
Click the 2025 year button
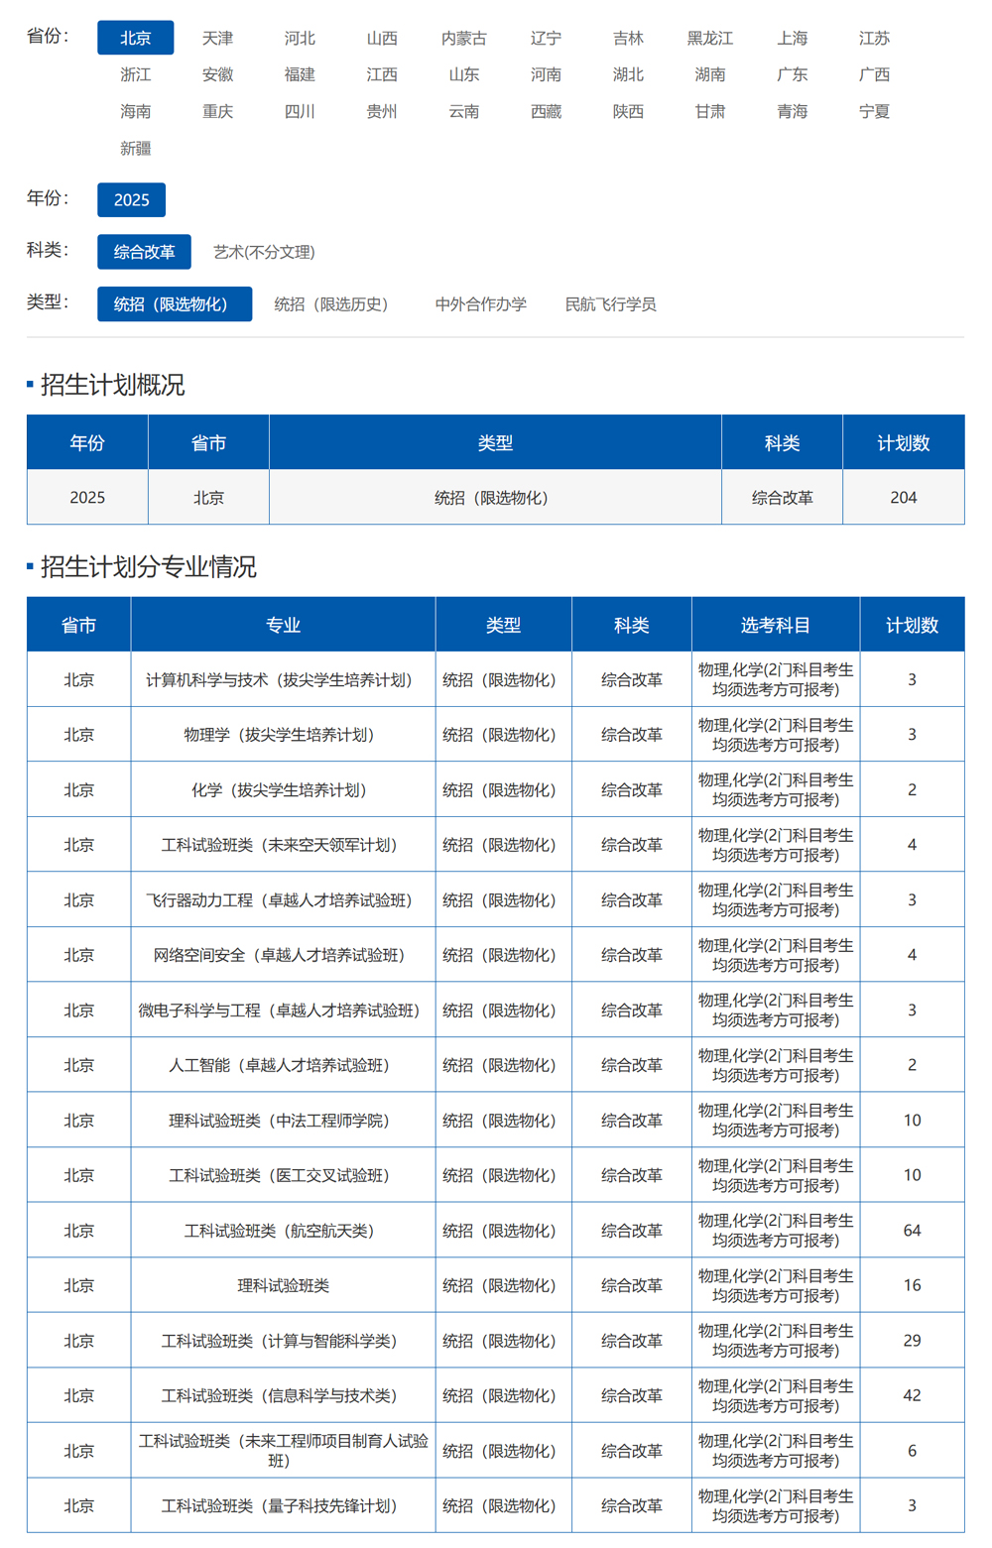tap(131, 199)
